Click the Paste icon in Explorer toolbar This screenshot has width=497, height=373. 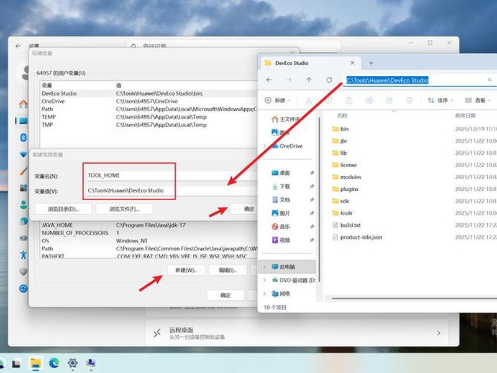[x=349, y=101]
